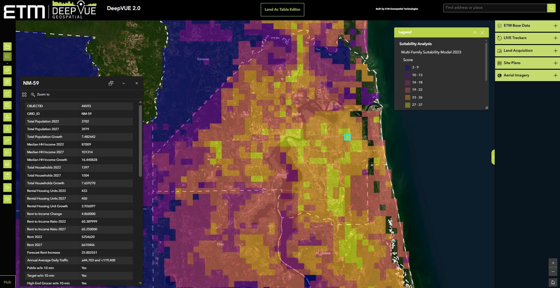This screenshot has width=560, height=288.
Task: Click the print icon in left sidebar
Action: click(x=7, y=199)
